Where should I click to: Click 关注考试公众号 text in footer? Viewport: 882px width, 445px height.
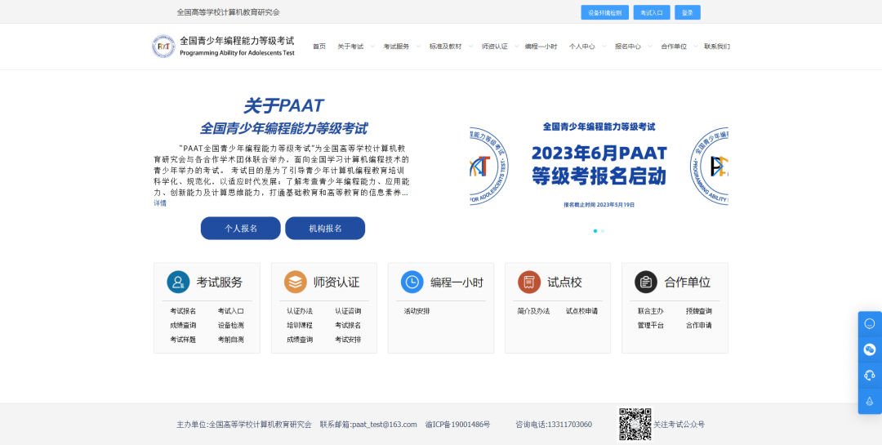pos(679,425)
